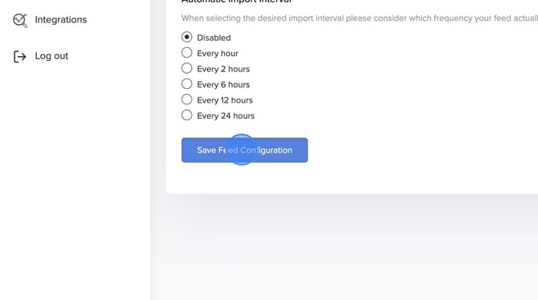Viewport: 538px width, 300px height.
Task: Pick the Every 6 hours radio circle
Action: click(186, 83)
